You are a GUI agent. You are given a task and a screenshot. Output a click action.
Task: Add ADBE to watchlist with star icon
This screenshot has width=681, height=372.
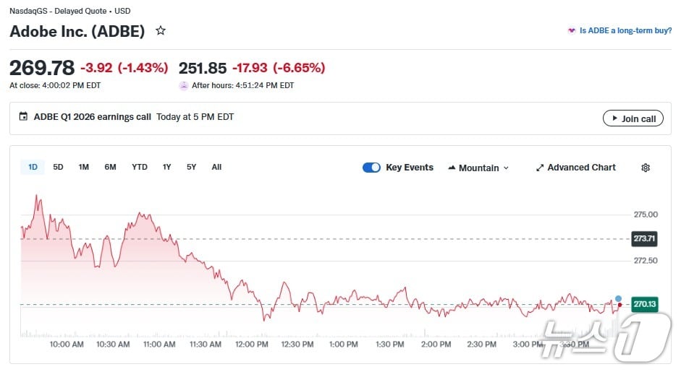coord(161,31)
